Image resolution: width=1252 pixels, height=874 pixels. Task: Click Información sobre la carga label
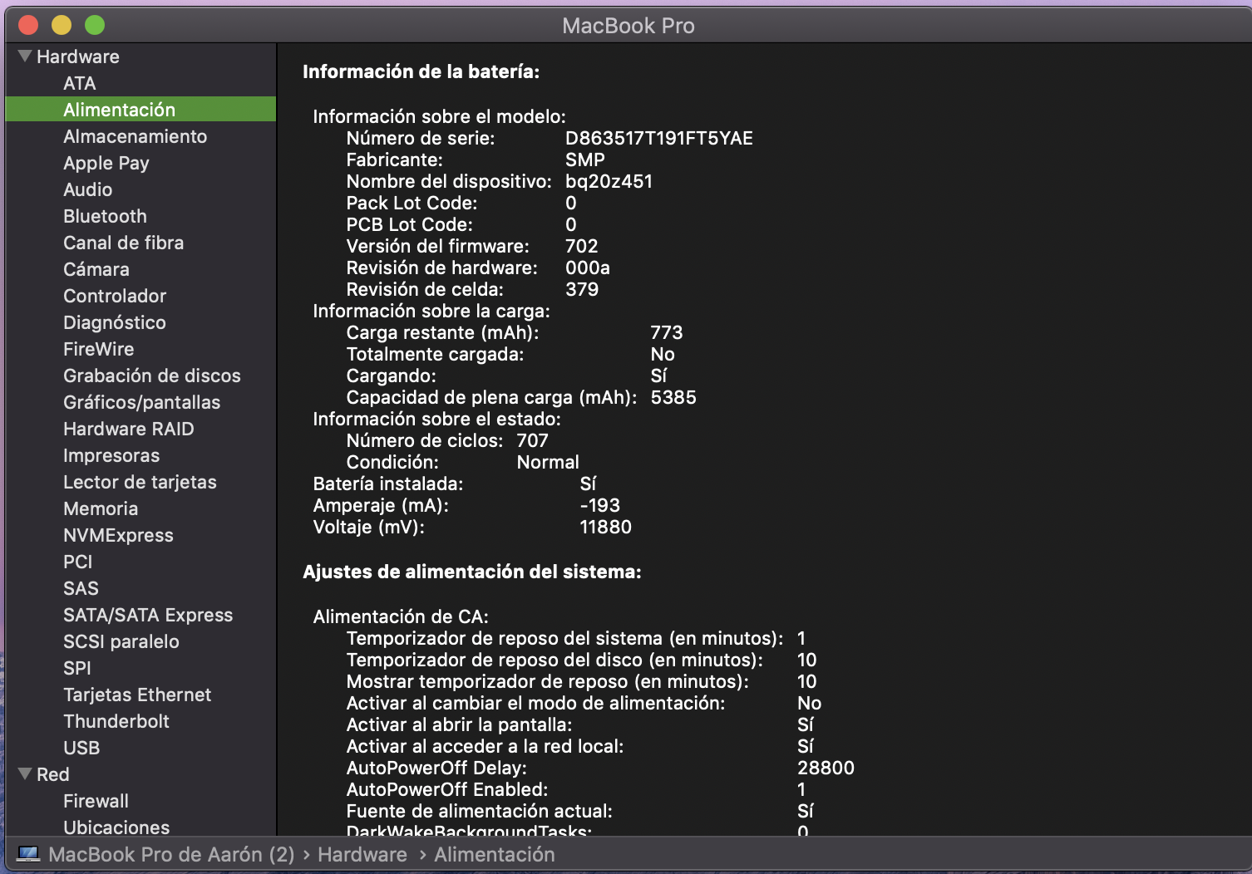coord(431,311)
